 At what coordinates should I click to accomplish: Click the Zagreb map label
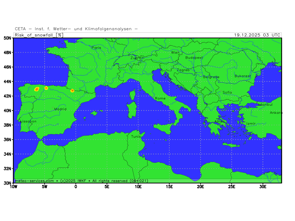(x=183, y=70)
